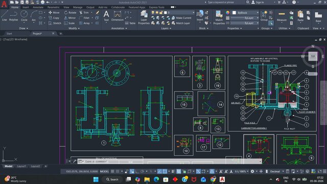The height and width of the screenshot is (184, 327).
Task: Switch to the Start file tab
Action: point(9,34)
